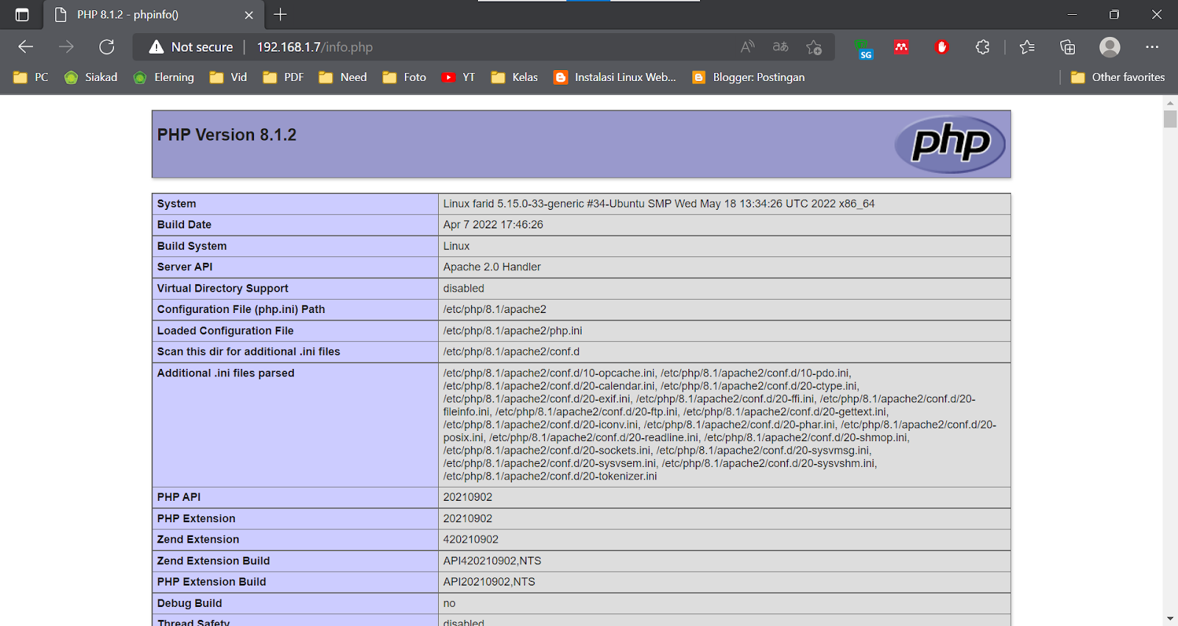The height and width of the screenshot is (626, 1178).
Task: Open the Vid bookmarks folder
Action: (x=228, y=77)
